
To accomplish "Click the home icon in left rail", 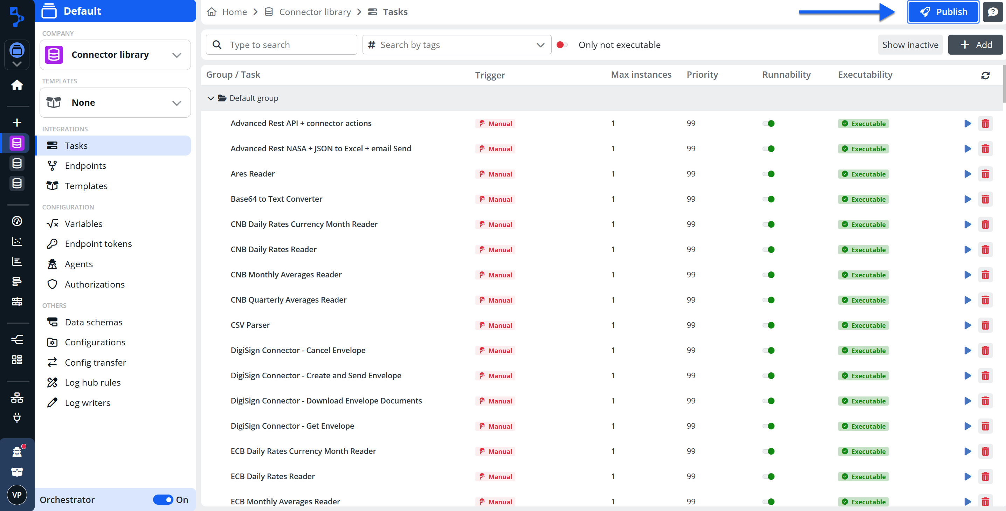I will coord(17,85).
